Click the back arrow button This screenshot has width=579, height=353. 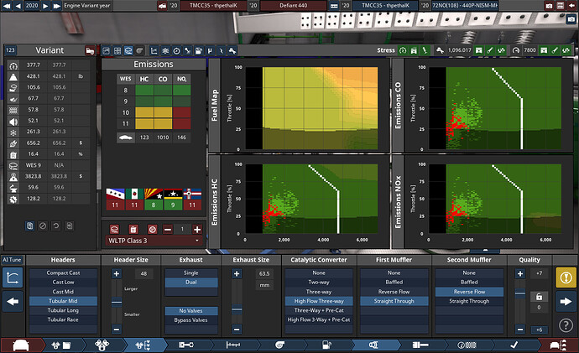(13, 301)
